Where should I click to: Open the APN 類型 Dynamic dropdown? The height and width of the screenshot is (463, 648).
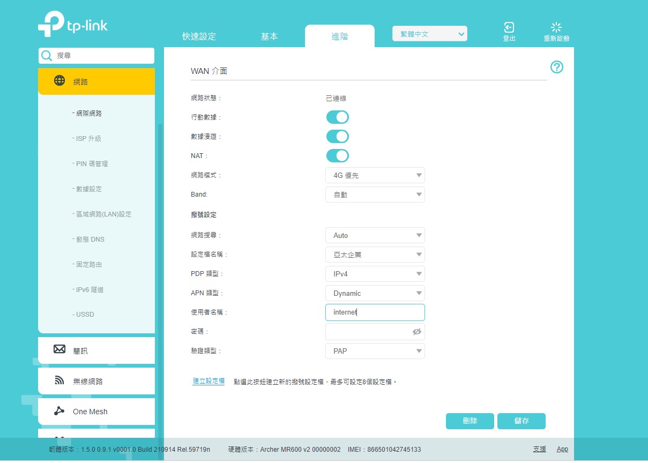[375, 293]
